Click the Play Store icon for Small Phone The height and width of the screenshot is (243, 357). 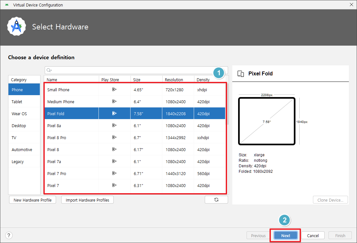(114, 89)
